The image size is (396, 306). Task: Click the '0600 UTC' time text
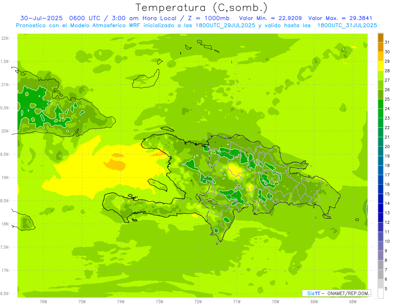[x=85, y=18]
